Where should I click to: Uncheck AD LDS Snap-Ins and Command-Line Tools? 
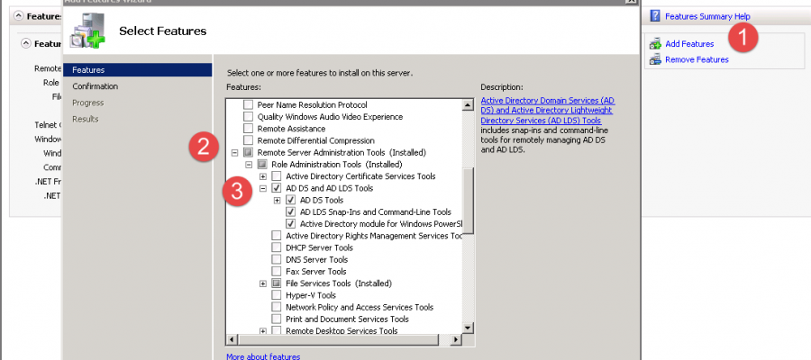click(x=291, y=211)
